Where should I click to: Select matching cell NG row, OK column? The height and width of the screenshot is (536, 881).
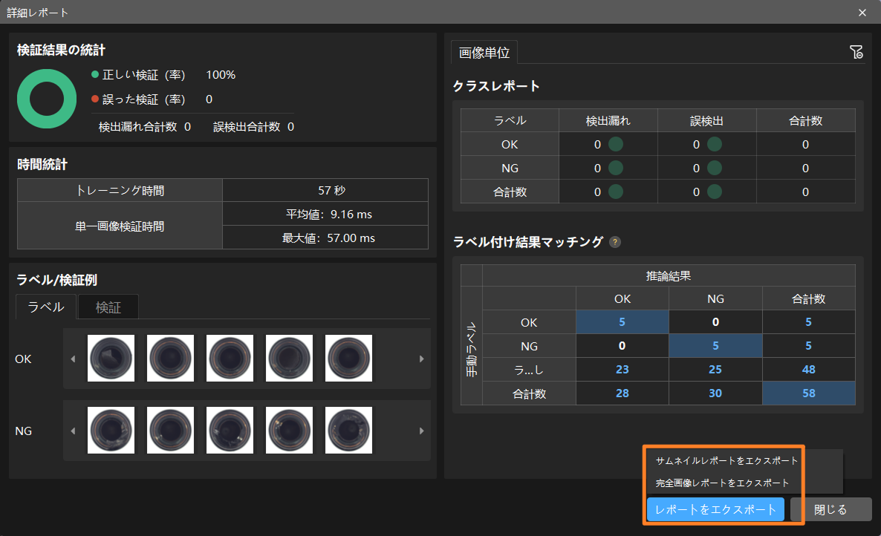[622, 346]
